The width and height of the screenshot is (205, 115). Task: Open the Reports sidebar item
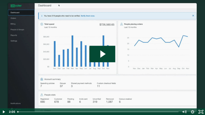click(x=14, y=35)
